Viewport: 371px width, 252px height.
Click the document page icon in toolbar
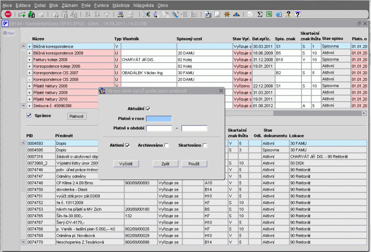[217, 14]
